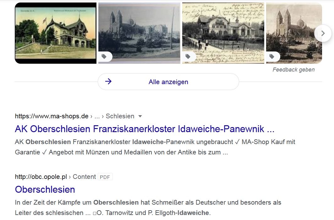Expand dropdown arrow next to Schlesien breadcrumb
Image resolution: width=334 pixels, height=220 pixels.
140,116
